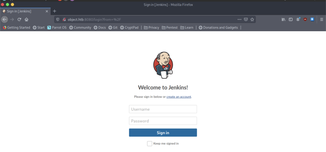Click the green window button
326x152 pixels.
(x=8, y=4)
